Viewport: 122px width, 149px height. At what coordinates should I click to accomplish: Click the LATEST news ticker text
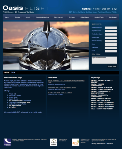[7, 72]
